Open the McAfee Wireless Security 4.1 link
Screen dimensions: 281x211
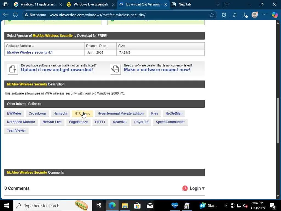tap(30, 52)
